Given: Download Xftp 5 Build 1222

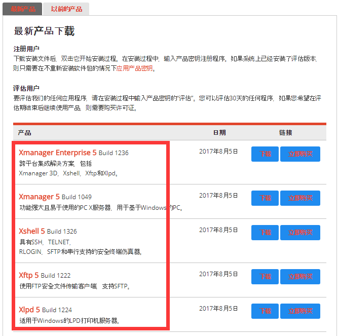Looking at the screenshot, I should click(x=265, y=277).
